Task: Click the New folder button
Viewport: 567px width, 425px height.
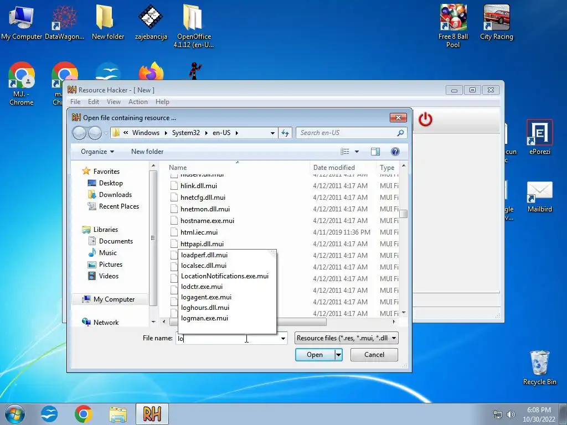Action: tap(147, 152)
